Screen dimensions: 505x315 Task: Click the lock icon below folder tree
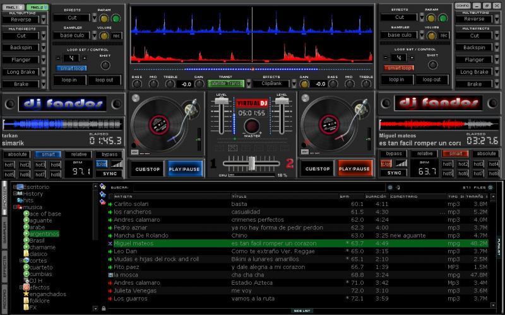pos(104,308)
